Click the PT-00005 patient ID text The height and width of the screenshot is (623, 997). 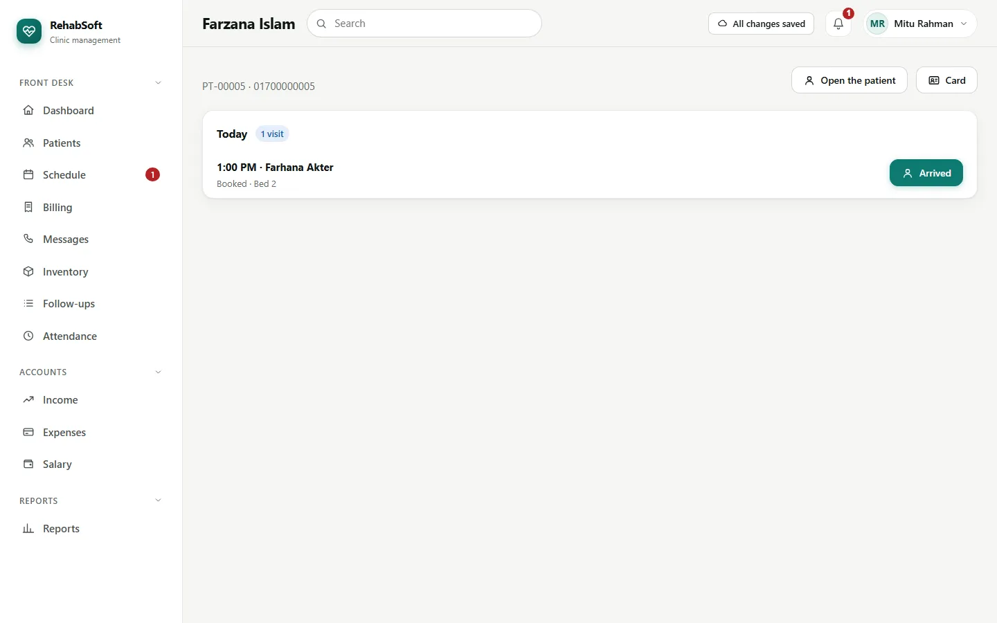click(x=224, y=87)
